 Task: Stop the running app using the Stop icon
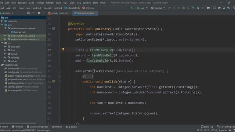(x=202, y=8)
